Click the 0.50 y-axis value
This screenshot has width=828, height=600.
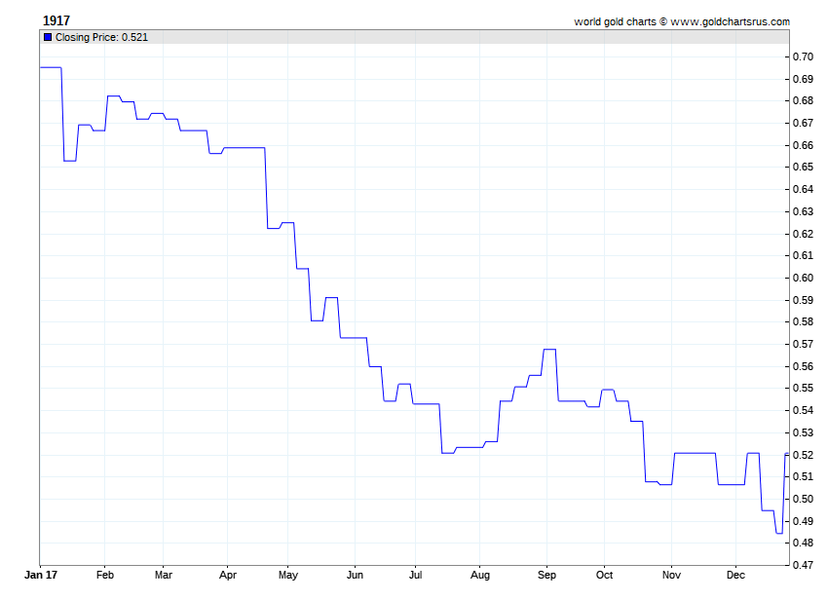[804, 499]
